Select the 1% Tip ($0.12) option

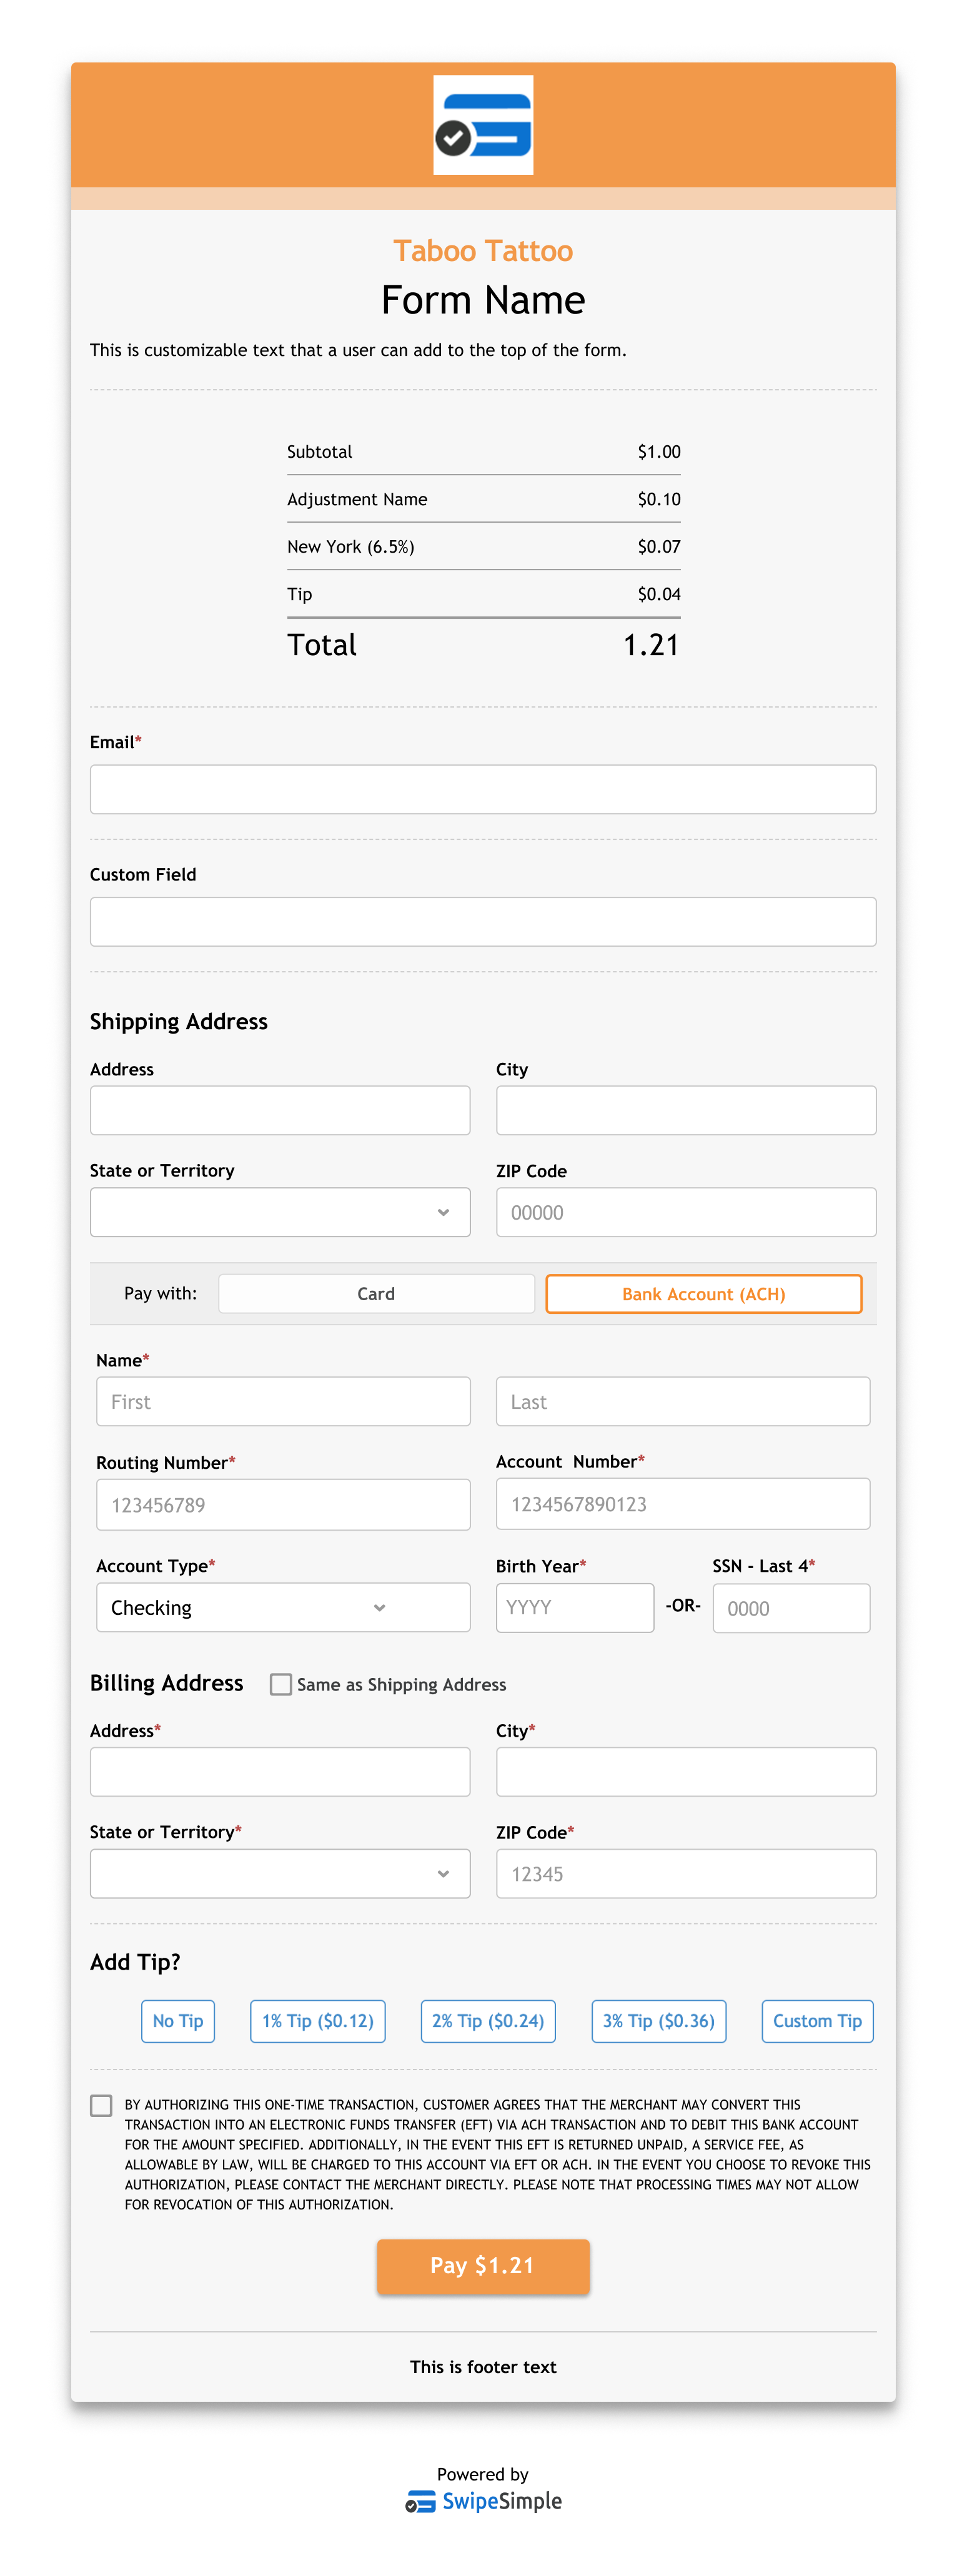coord(318,2021)
